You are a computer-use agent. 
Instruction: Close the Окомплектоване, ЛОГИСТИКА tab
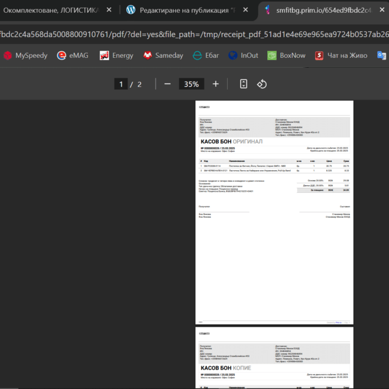click(109, 10)
